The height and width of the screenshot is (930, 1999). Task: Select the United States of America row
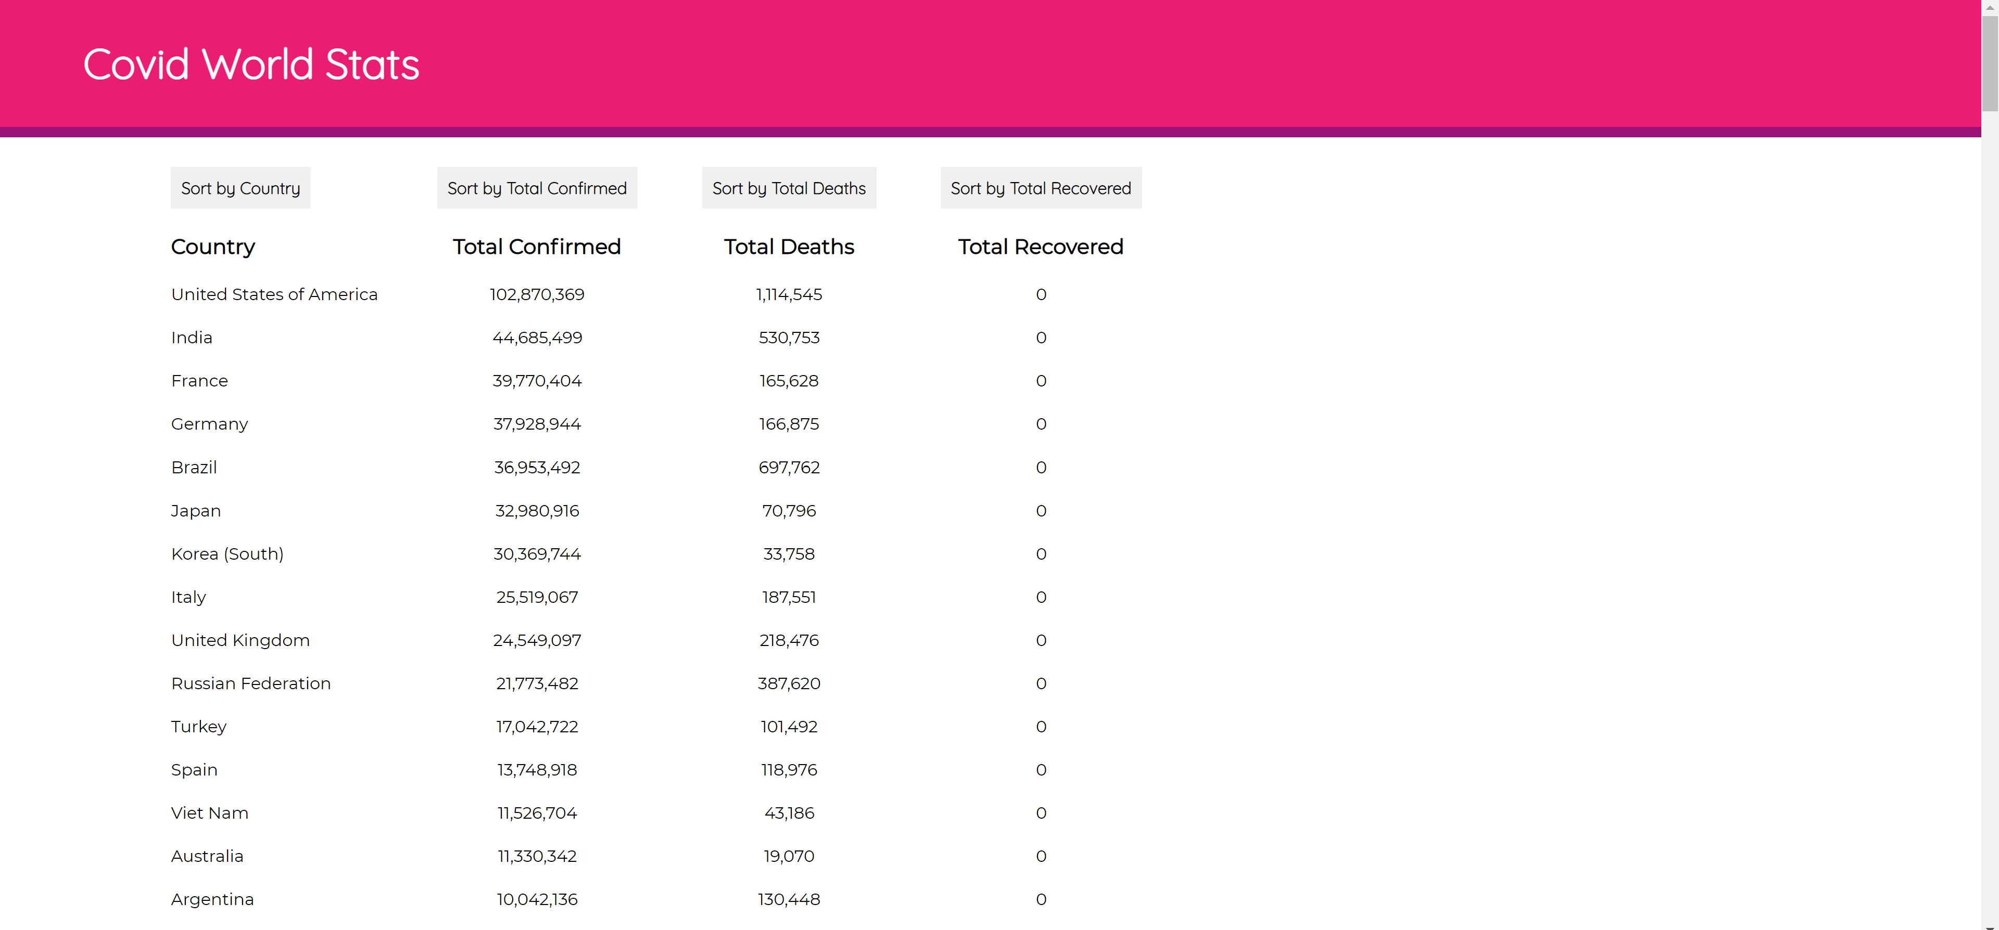pos(274,295)
